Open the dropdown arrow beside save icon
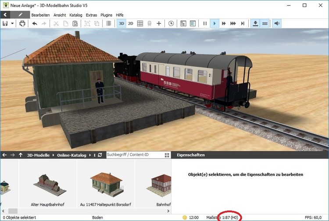329x221 pixels. pyautogui.click(x=12, y=23)
